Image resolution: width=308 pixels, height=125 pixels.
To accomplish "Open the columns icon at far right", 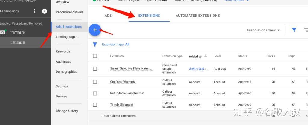I will tap(306, 30).
